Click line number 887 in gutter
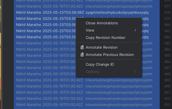 click(x=168, y=68)
